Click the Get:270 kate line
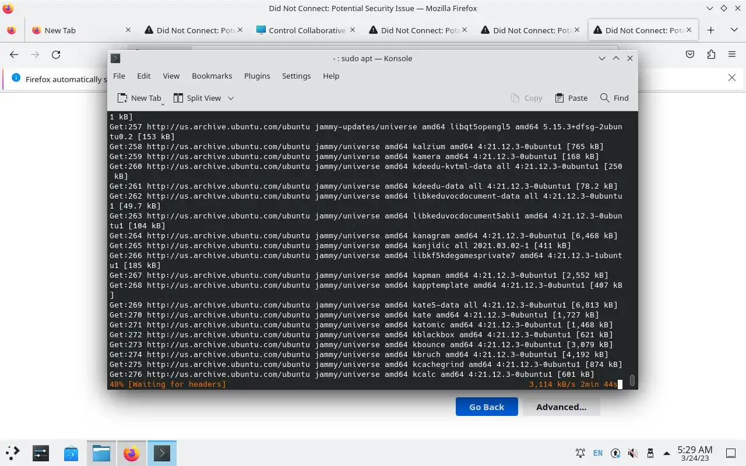746x466 pixels. [354, 315]
